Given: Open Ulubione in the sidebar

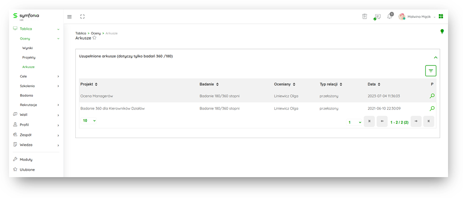Looking at the screenshot, I should [27, 170].
